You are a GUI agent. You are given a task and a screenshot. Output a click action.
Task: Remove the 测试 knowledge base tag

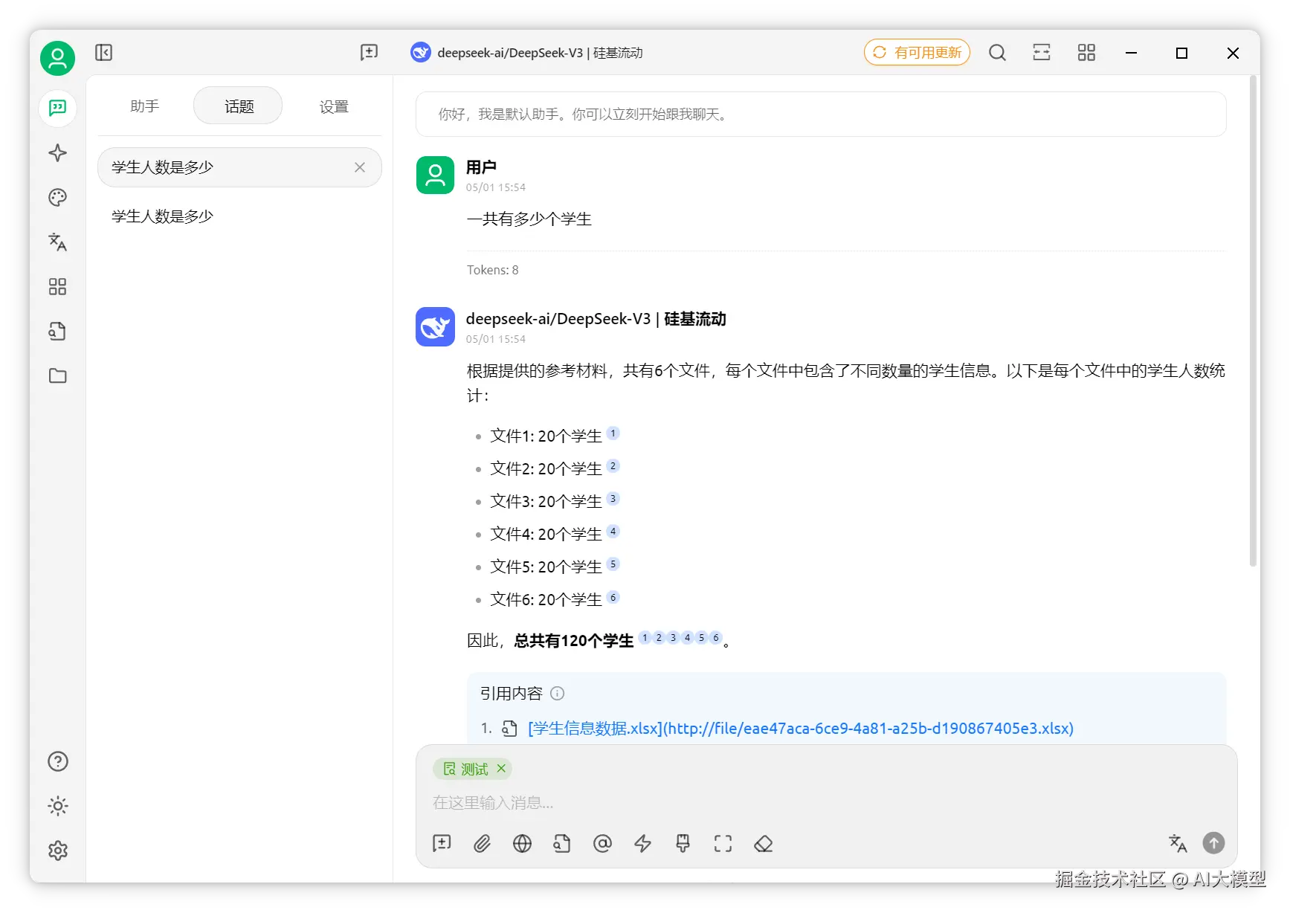point(501,769)
